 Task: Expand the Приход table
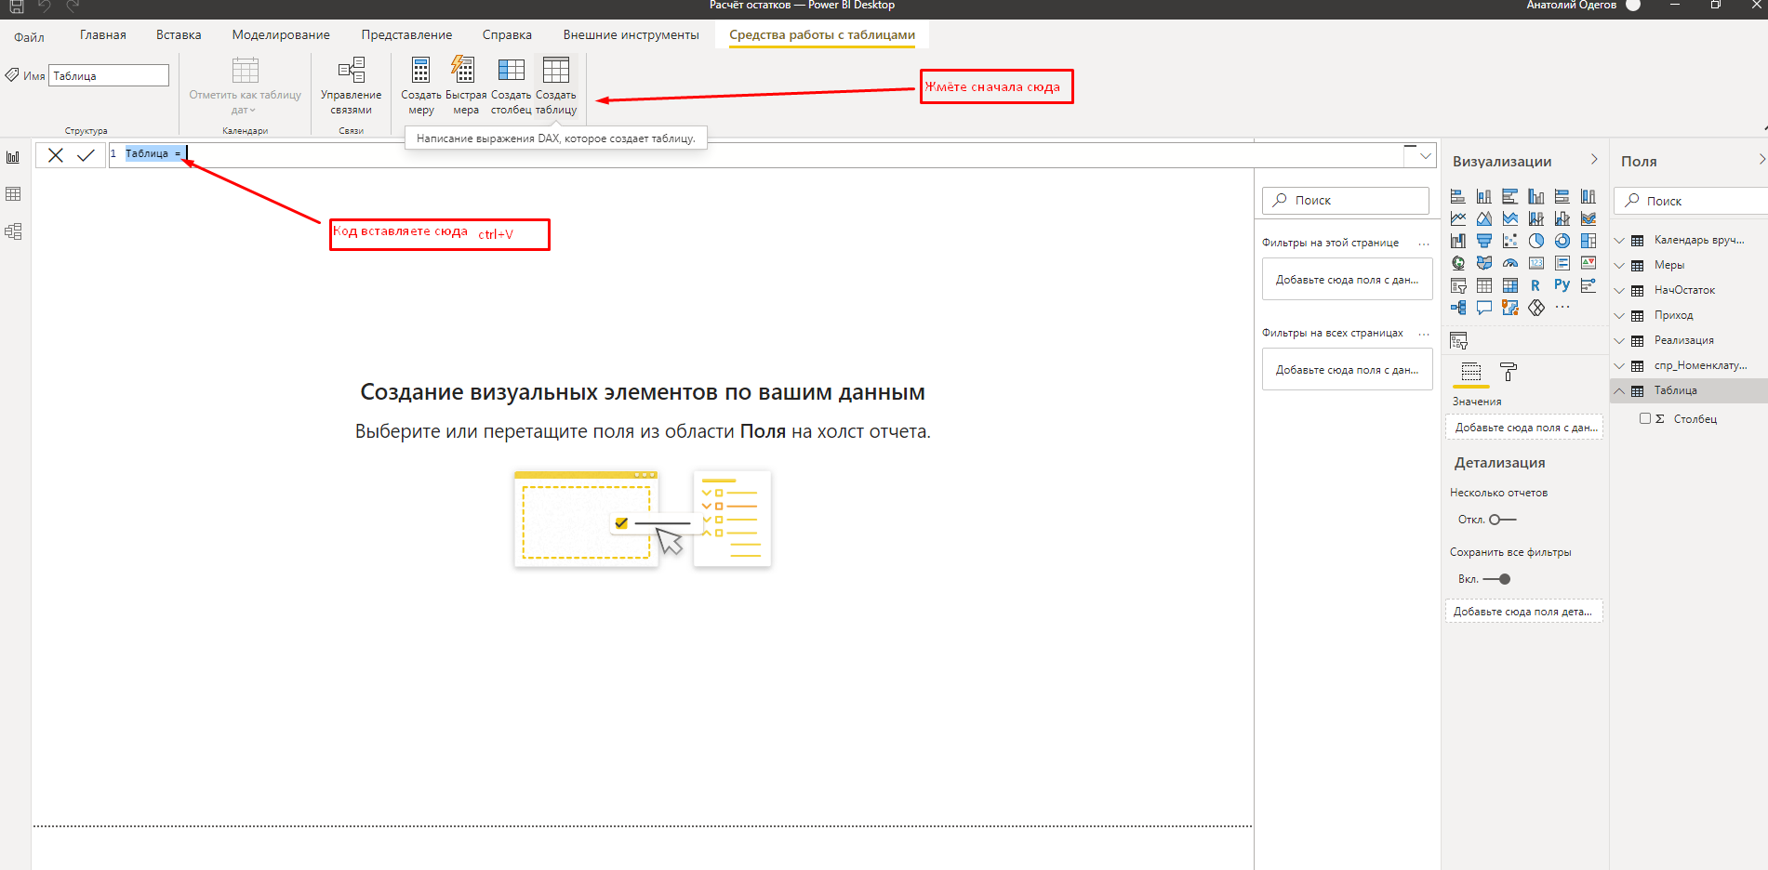click(x=1619, y=315)
